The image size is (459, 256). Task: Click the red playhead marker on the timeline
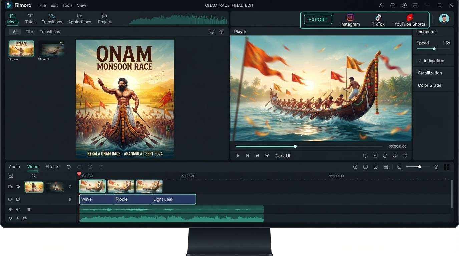click(x=79, y=174)
